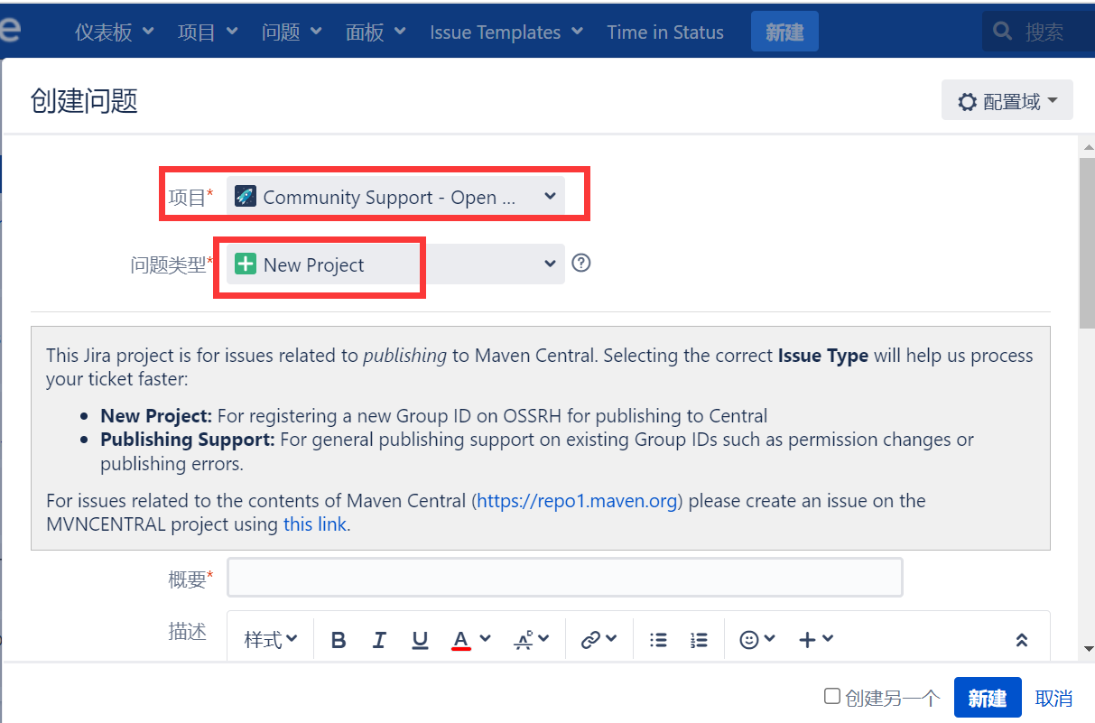
Task: Click the 新建 button in the top navigation bar
Action: (784, 32)
